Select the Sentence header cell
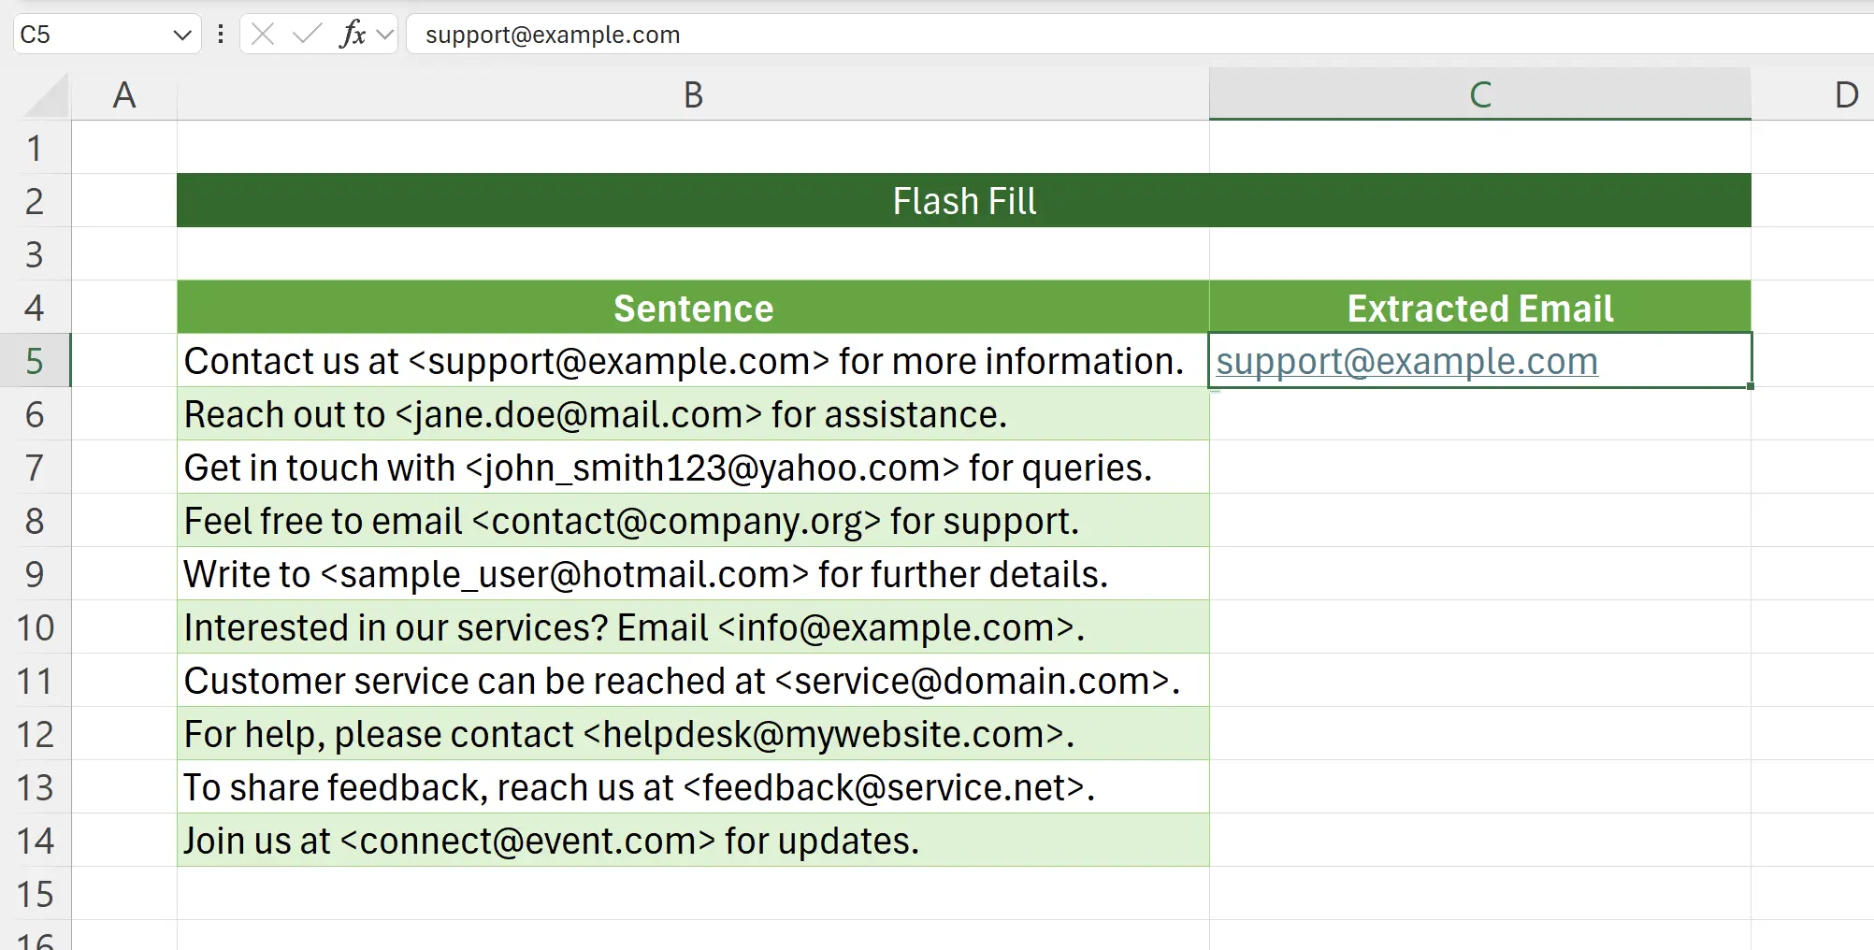 pos(692,308)
